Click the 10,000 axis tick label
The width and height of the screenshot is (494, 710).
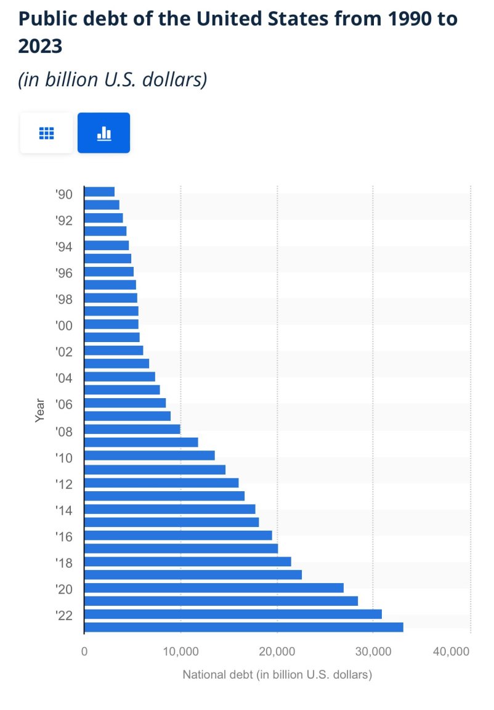[x=180, y=651]
